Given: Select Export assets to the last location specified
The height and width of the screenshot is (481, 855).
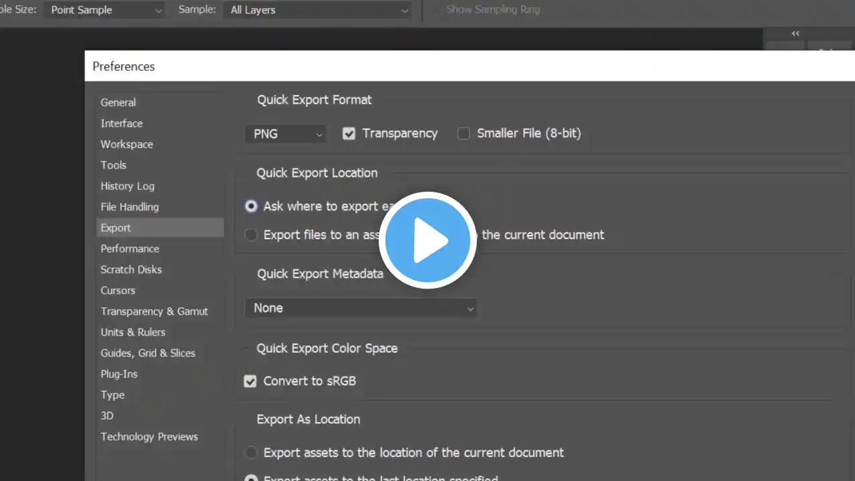Looking at the screenshot, I should (x=251, y=478).
